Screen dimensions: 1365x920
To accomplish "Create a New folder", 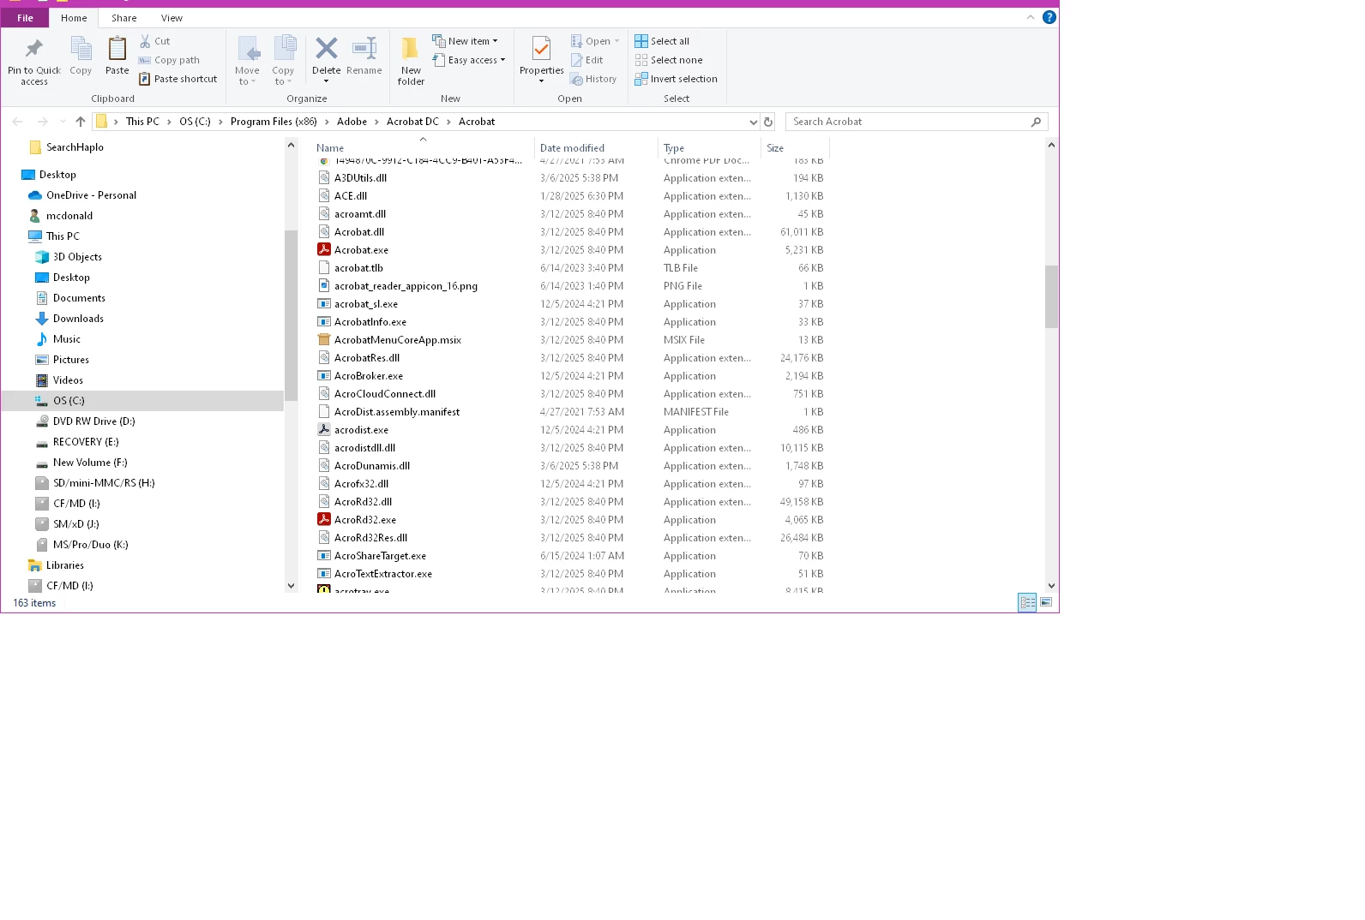I will pyautogui.click(x=411, y=60).
